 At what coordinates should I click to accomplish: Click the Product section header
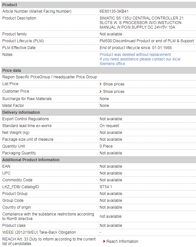click(99, 5)
